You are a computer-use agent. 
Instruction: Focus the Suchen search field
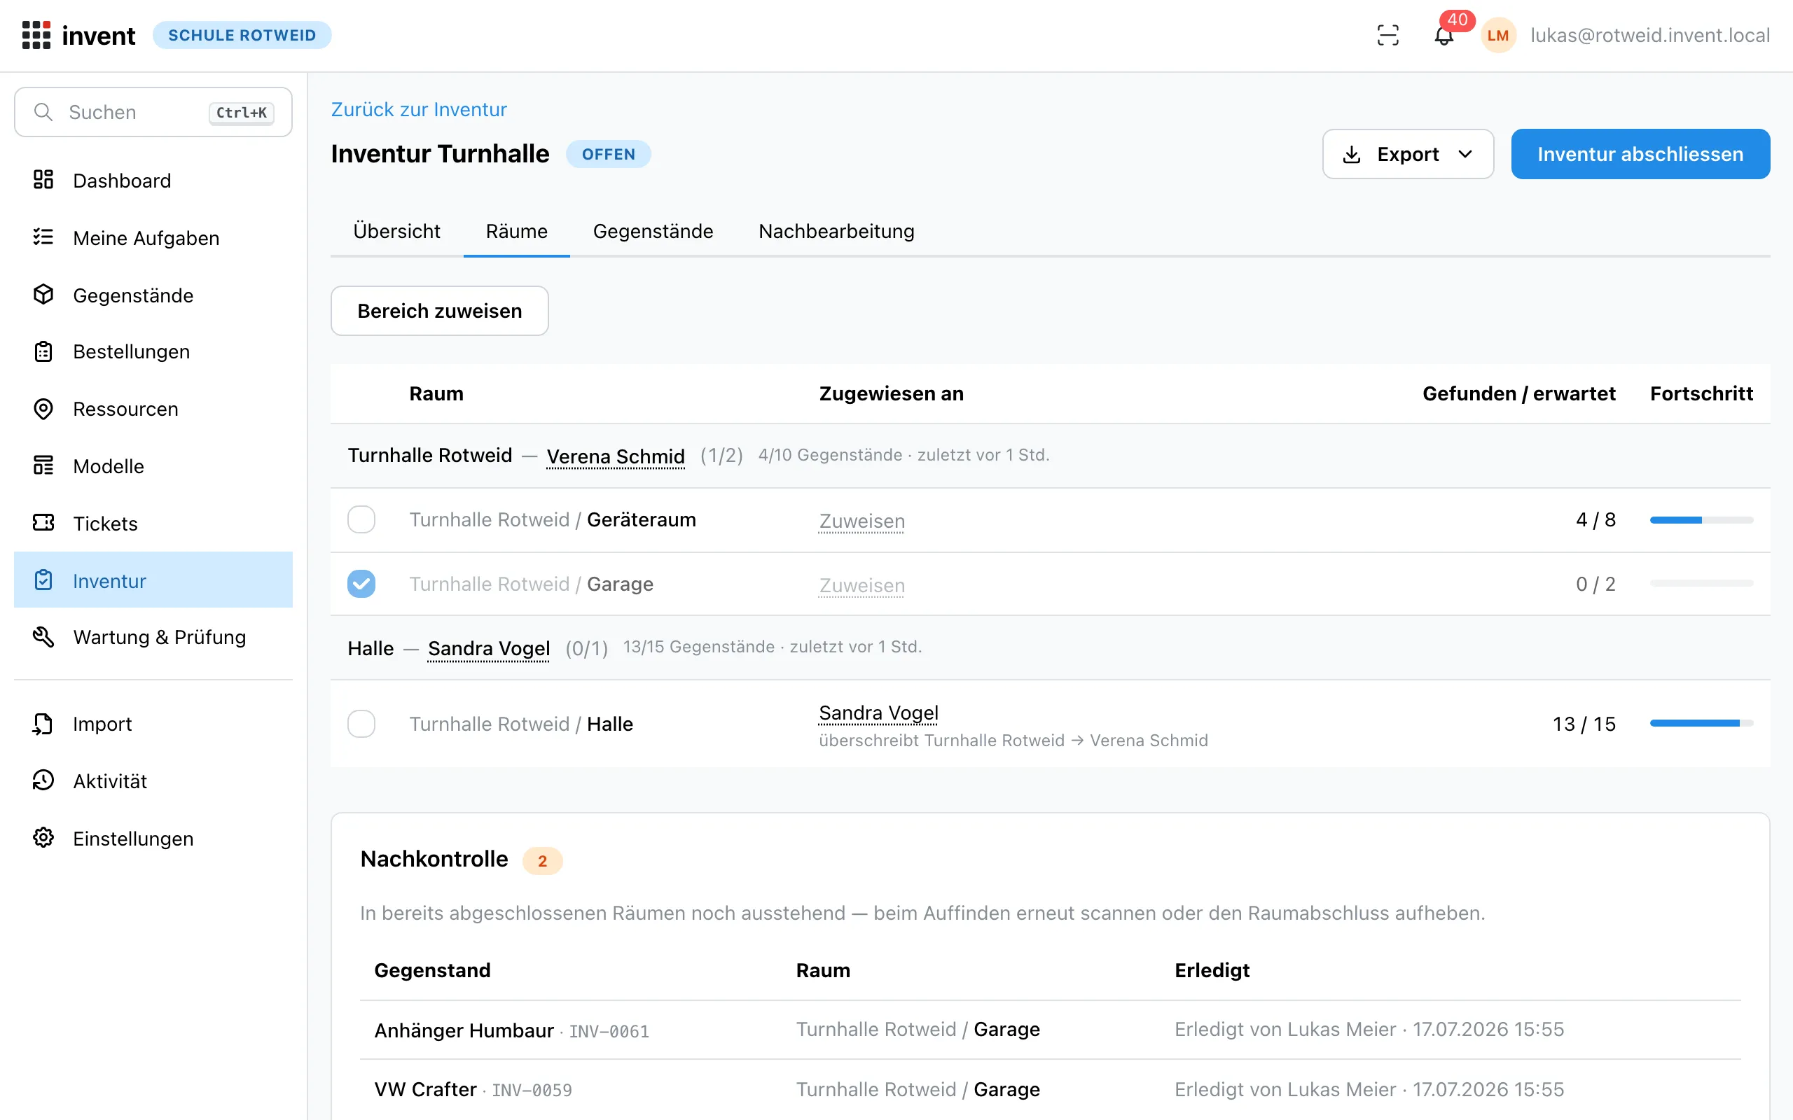coord(153,112)
